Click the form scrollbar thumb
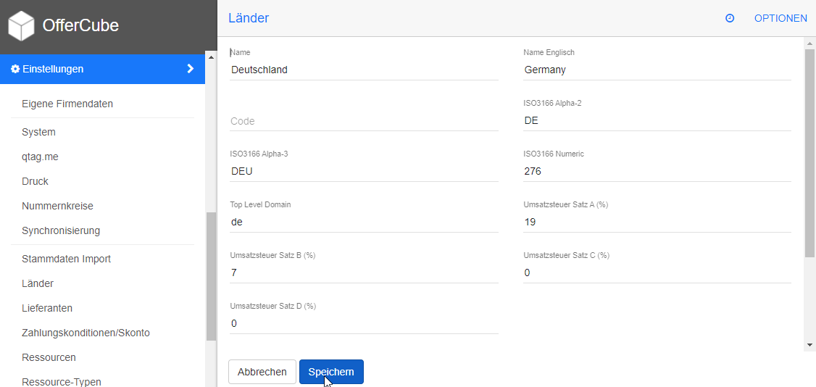The height and width of the screenshot is (387, 816). pyautogui.click(x=809, y=153)
